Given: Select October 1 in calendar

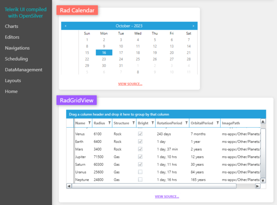Looking at the screenshot, I should [x=87, y=40].
